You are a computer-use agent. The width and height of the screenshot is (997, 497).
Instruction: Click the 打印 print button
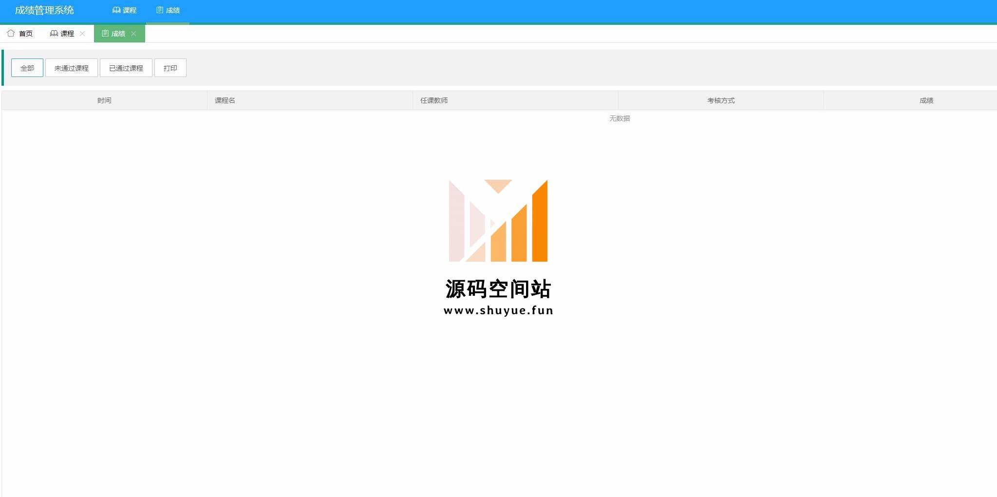[x=170, y=68]
